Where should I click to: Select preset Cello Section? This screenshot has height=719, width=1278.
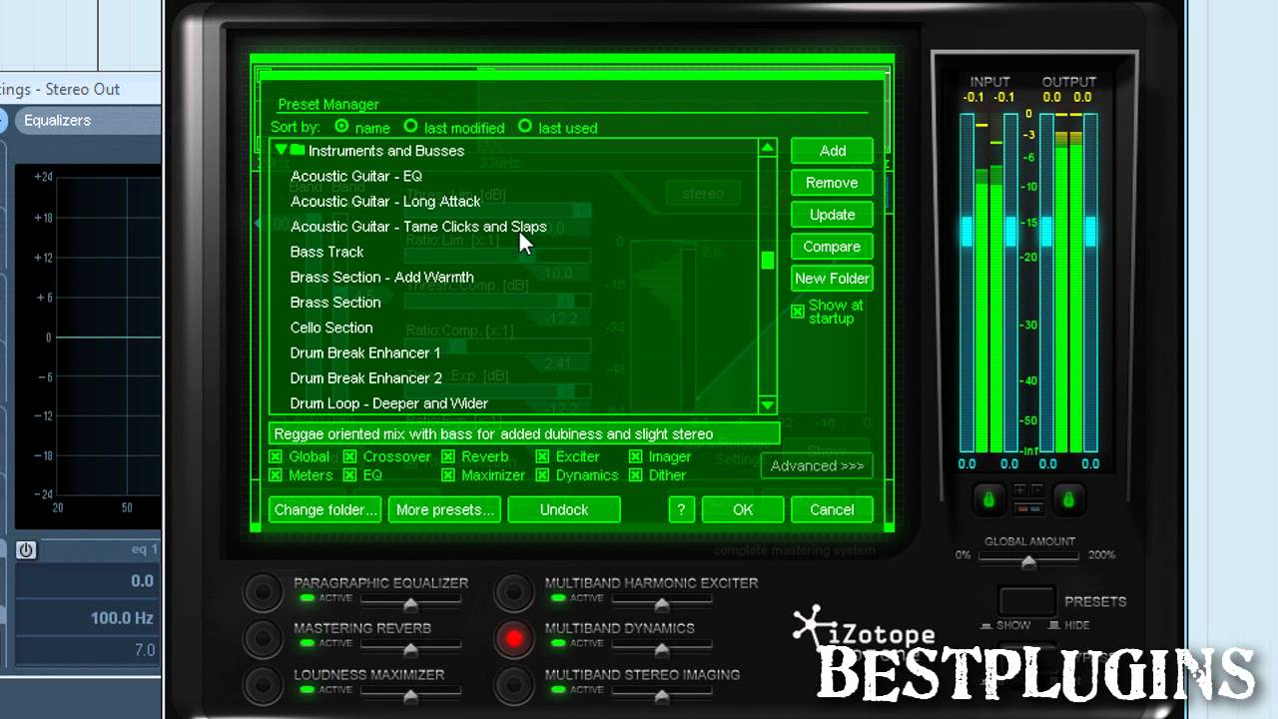pos(331,328)
